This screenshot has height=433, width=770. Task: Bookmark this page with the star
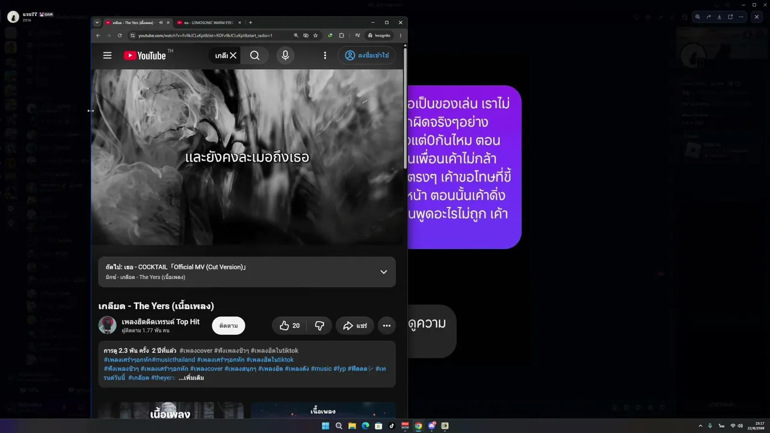point(315,35)
